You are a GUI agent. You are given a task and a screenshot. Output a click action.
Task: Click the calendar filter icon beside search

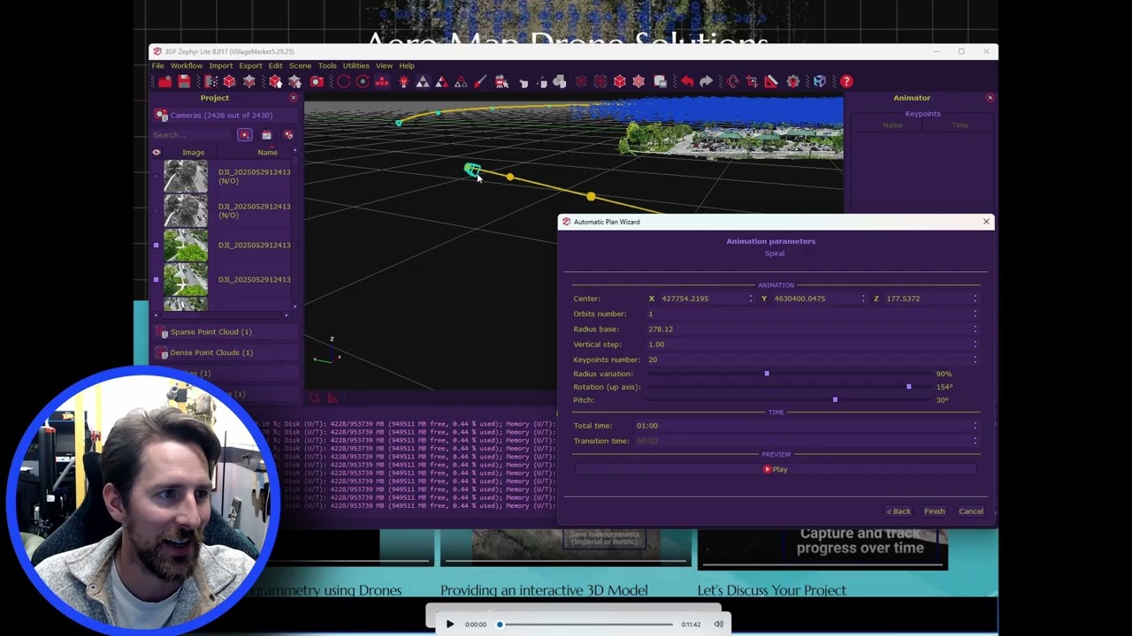pyautogui.click(x=266, y=135)
